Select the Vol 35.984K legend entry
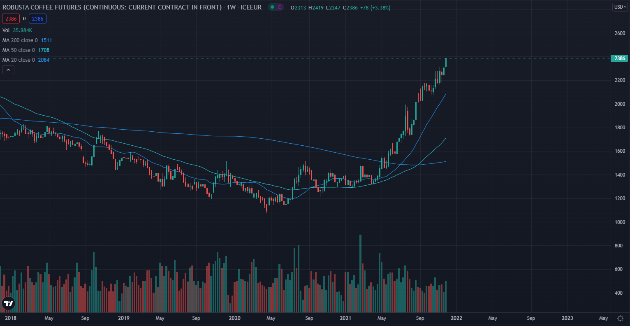This screenshot has width=630, height=326. pos(17,30)
